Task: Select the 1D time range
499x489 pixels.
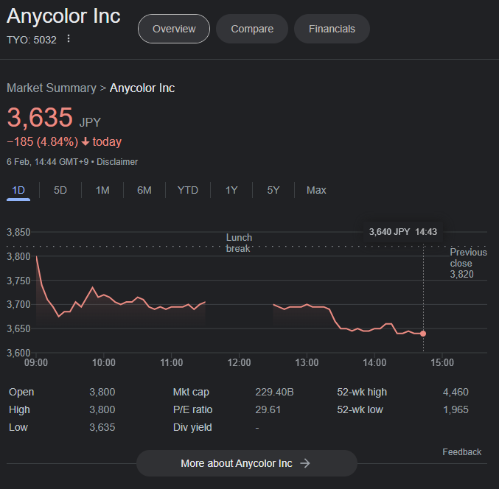Action: click(18, 190)
